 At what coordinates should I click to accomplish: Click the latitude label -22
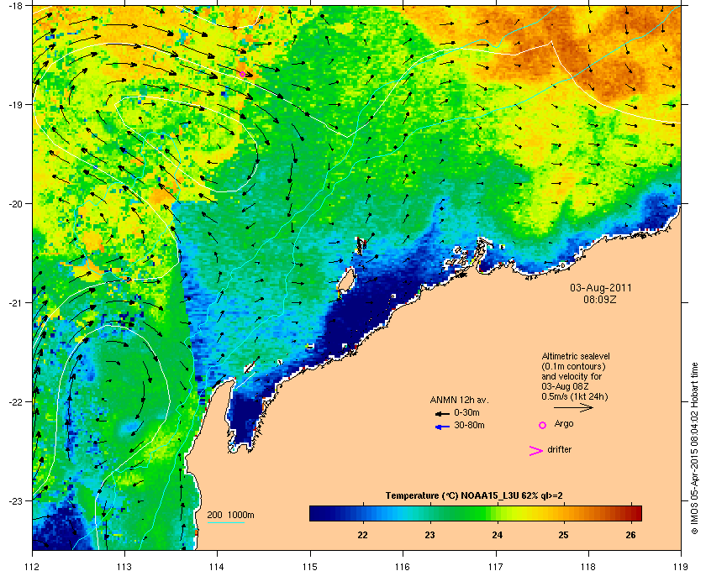[15, 402]
